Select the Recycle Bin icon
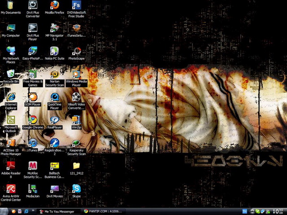 pyautogui.click(x=11, y=74)
